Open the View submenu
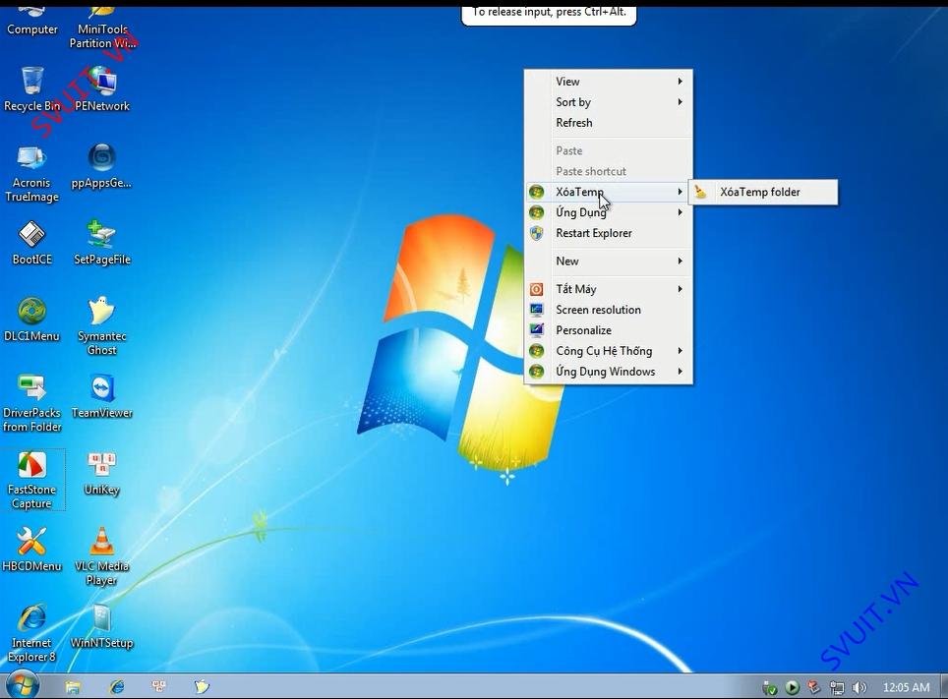The height and width of the screenshot is (699, 948). (x=608, y=82)
